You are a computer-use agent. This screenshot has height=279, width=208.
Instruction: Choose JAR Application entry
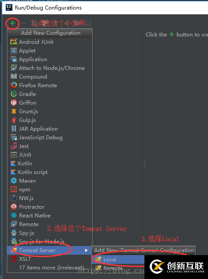pos(50,128)
